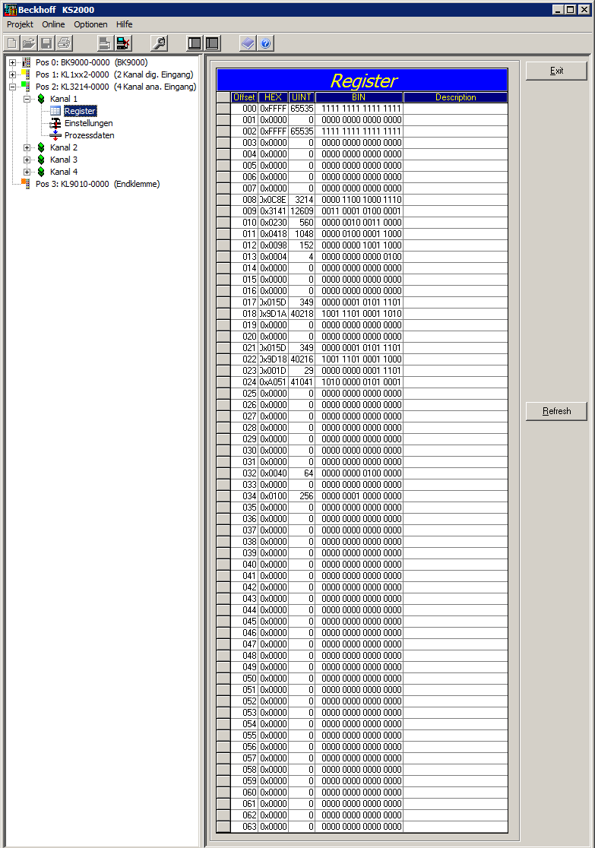Expand the Pos 0: BK9000-0000 node

(13, 62)
